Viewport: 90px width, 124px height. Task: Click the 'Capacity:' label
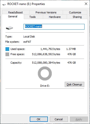(x=16, y=63)
